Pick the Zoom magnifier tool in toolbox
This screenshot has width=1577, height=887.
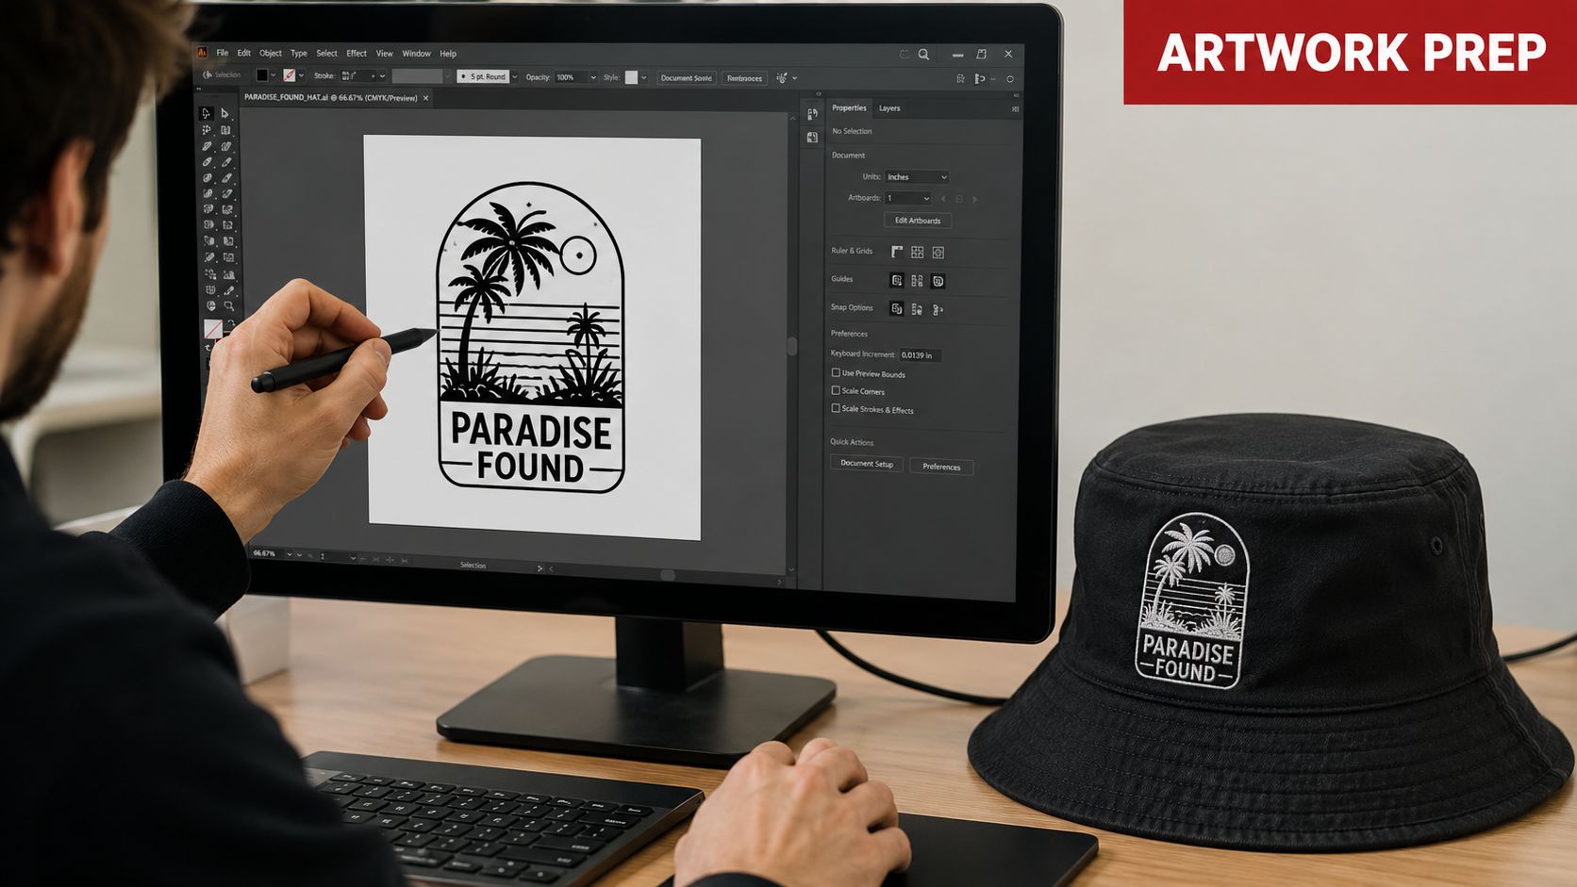tap(228, 306)
